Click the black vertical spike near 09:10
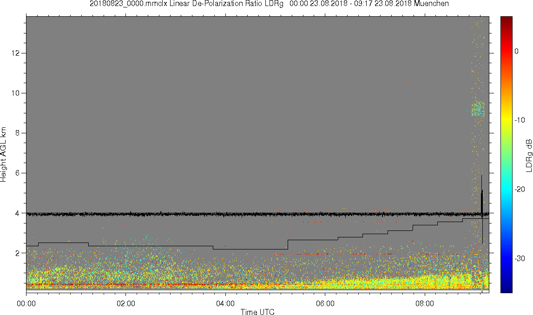533x315 pixels. click(482, 207)
